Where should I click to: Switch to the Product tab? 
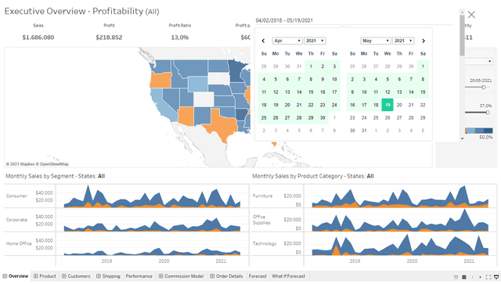coord(45,276)
